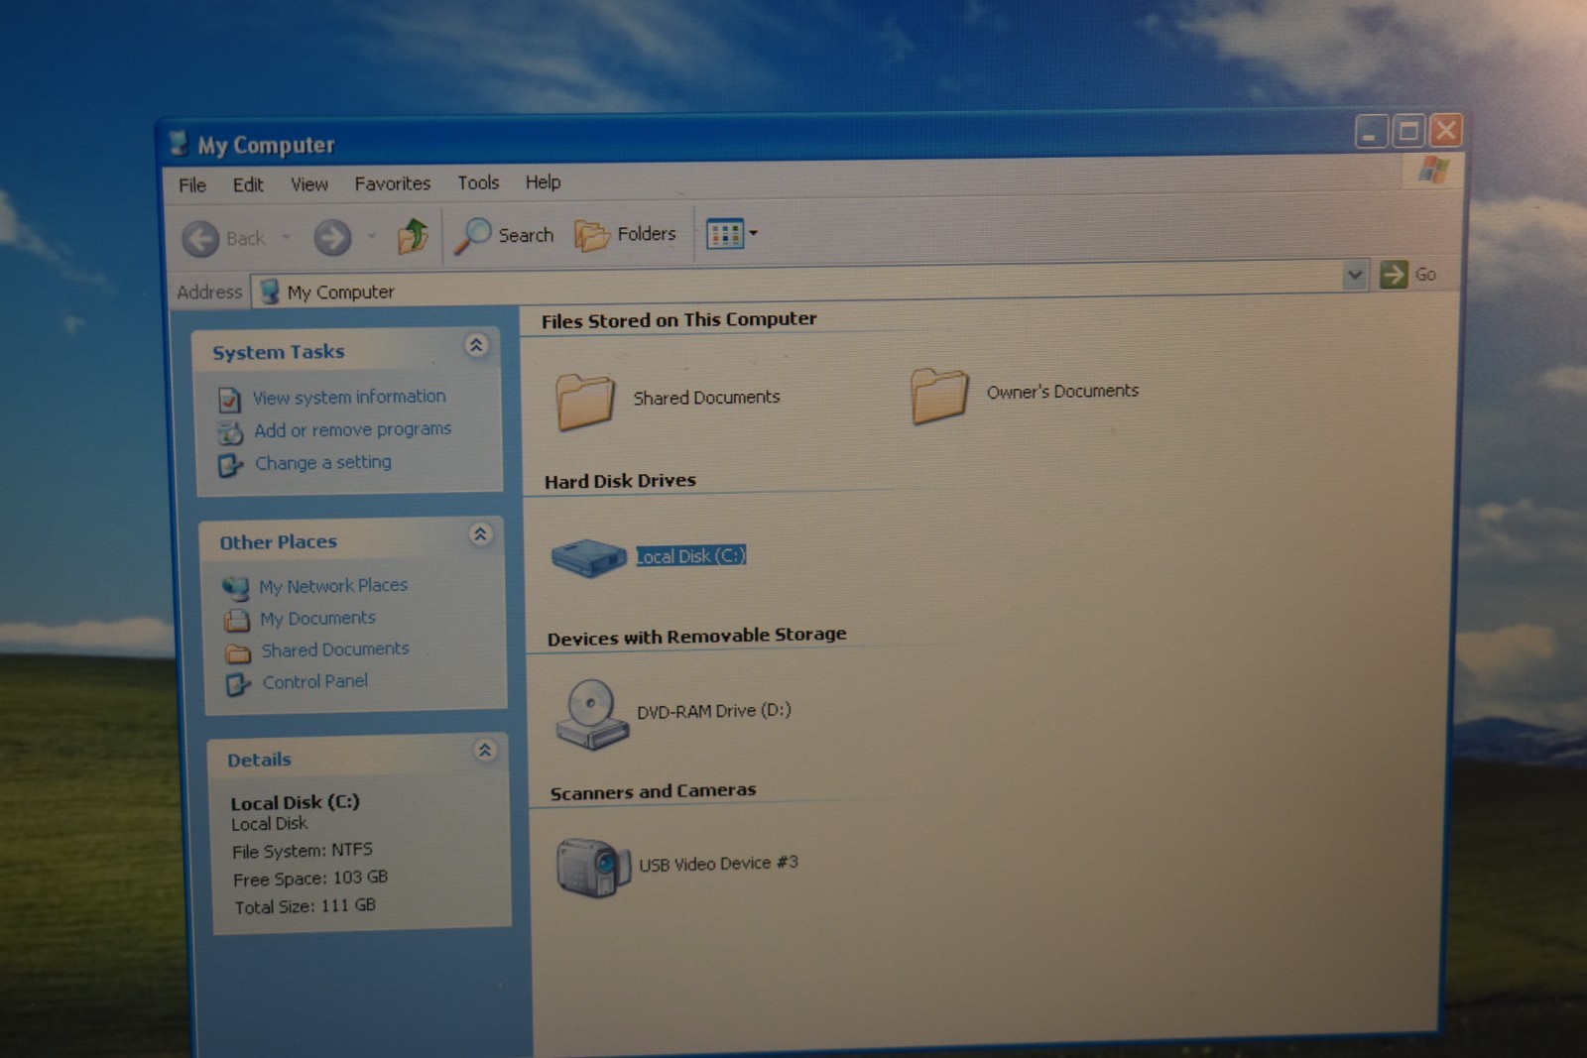1587x1058 pixels.
Task: Click the DVD-RAM Drive (D:) label
Action: pyautogui.click(x=713, y=711)
